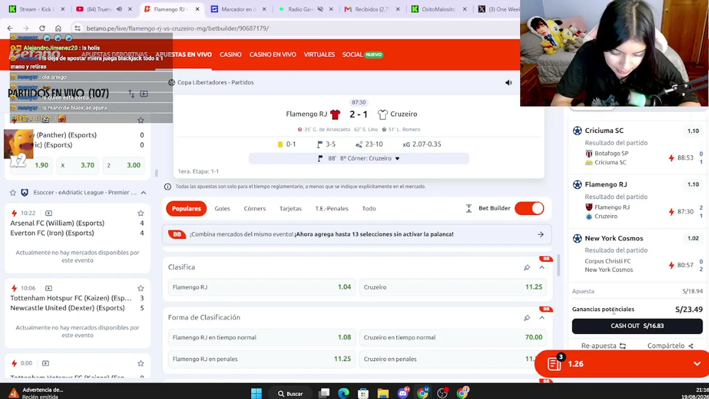Favorite the Arsenal FC vs Everton FC match
The width and height of the screenshot is (709, 399).
(141, 213)
